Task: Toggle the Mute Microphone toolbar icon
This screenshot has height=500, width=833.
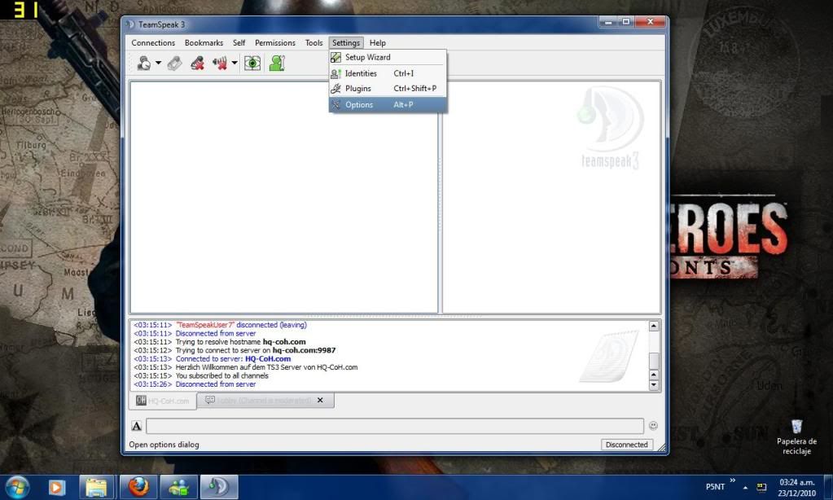Action: tap(198, 64)
